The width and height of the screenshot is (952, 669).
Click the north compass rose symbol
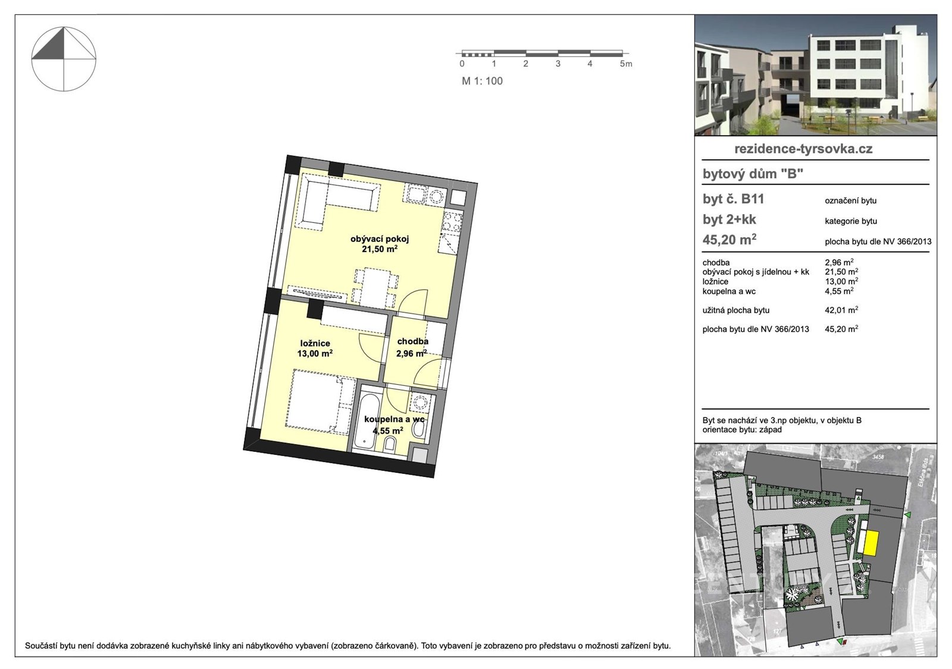[x=64, y=59]
